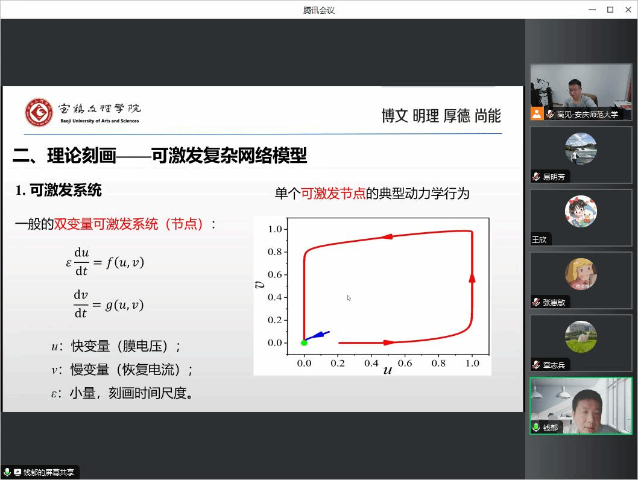The image size is (638, 480).
Task: Select 易明芳's participant avatar
Action: pos(581,149)
